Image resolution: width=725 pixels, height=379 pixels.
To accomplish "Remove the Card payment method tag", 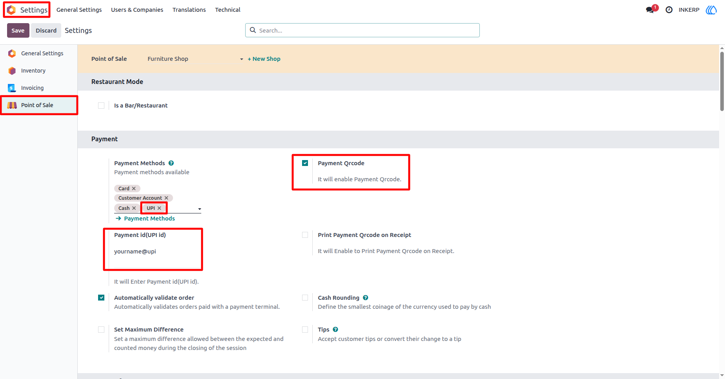I will 134,189.
